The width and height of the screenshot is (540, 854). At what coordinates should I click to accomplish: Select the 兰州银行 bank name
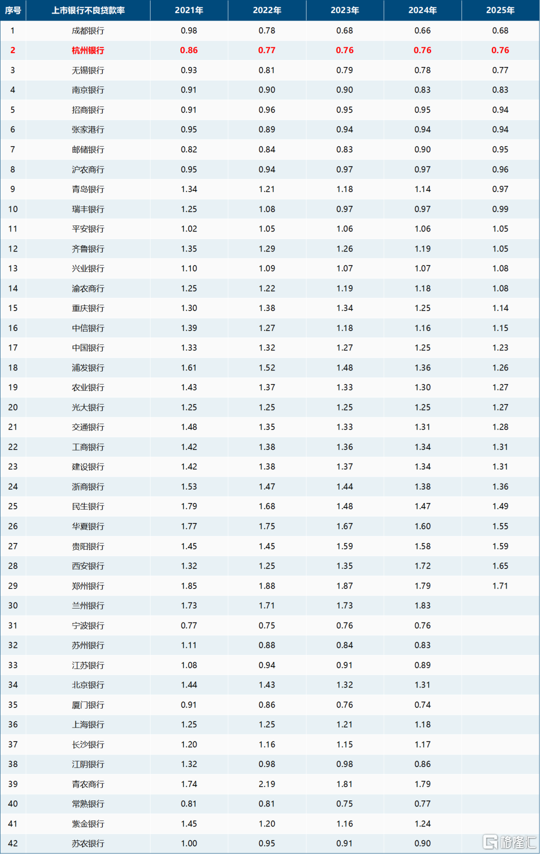coord(88,605)
